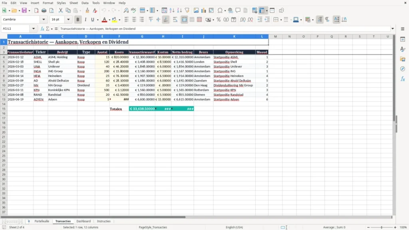The height and width of the screenshot is (230, 409).
Task: Copy selection using the Copy icon
Action: (x=68, y=10)
